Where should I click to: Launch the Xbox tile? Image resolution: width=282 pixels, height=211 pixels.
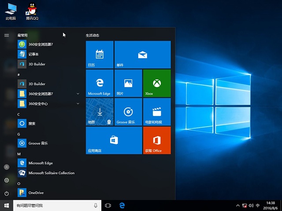tap(156, 83)
